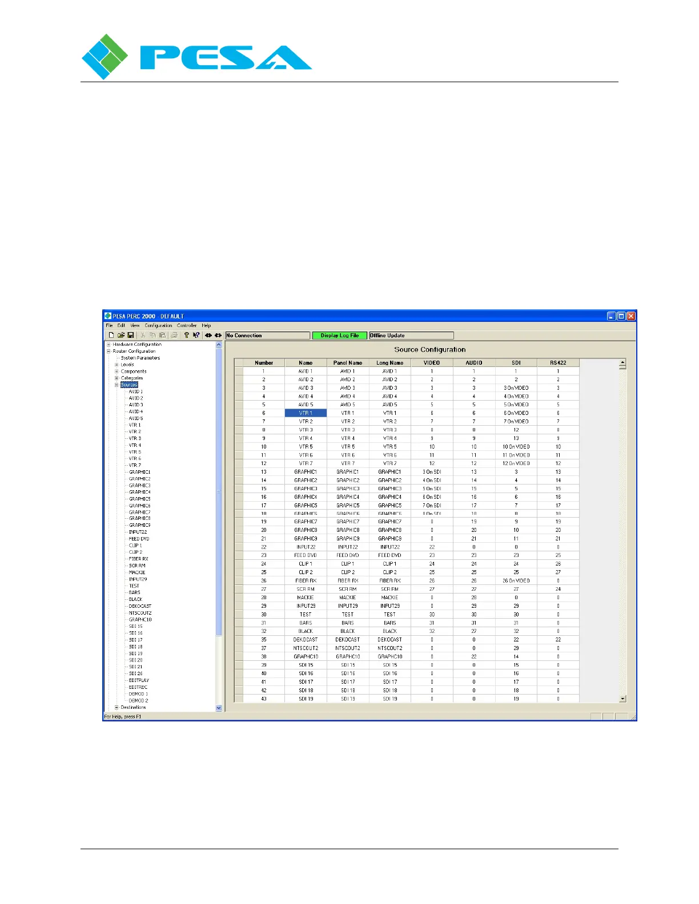The width and height of the screenshot is (699, 904).
Task: Expand the Destinations tree node
Action: 116,708
